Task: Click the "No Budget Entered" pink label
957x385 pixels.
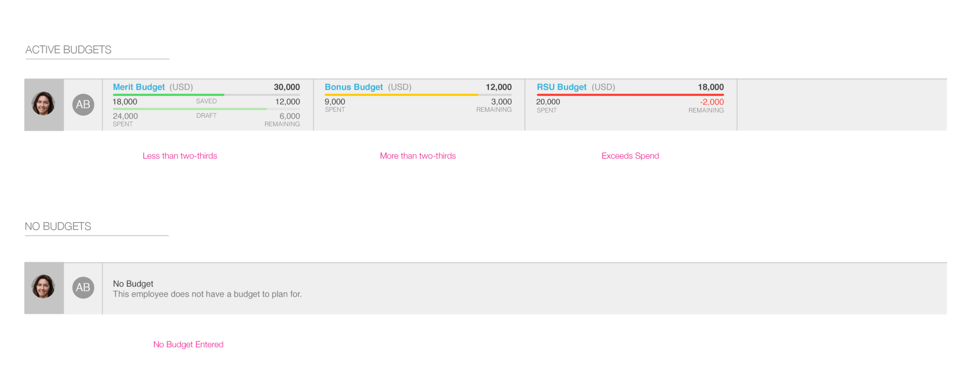Action: click(188, 344)
